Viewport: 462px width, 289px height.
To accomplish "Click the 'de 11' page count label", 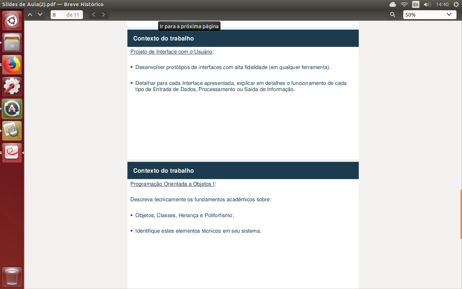I will pos(73,15).
